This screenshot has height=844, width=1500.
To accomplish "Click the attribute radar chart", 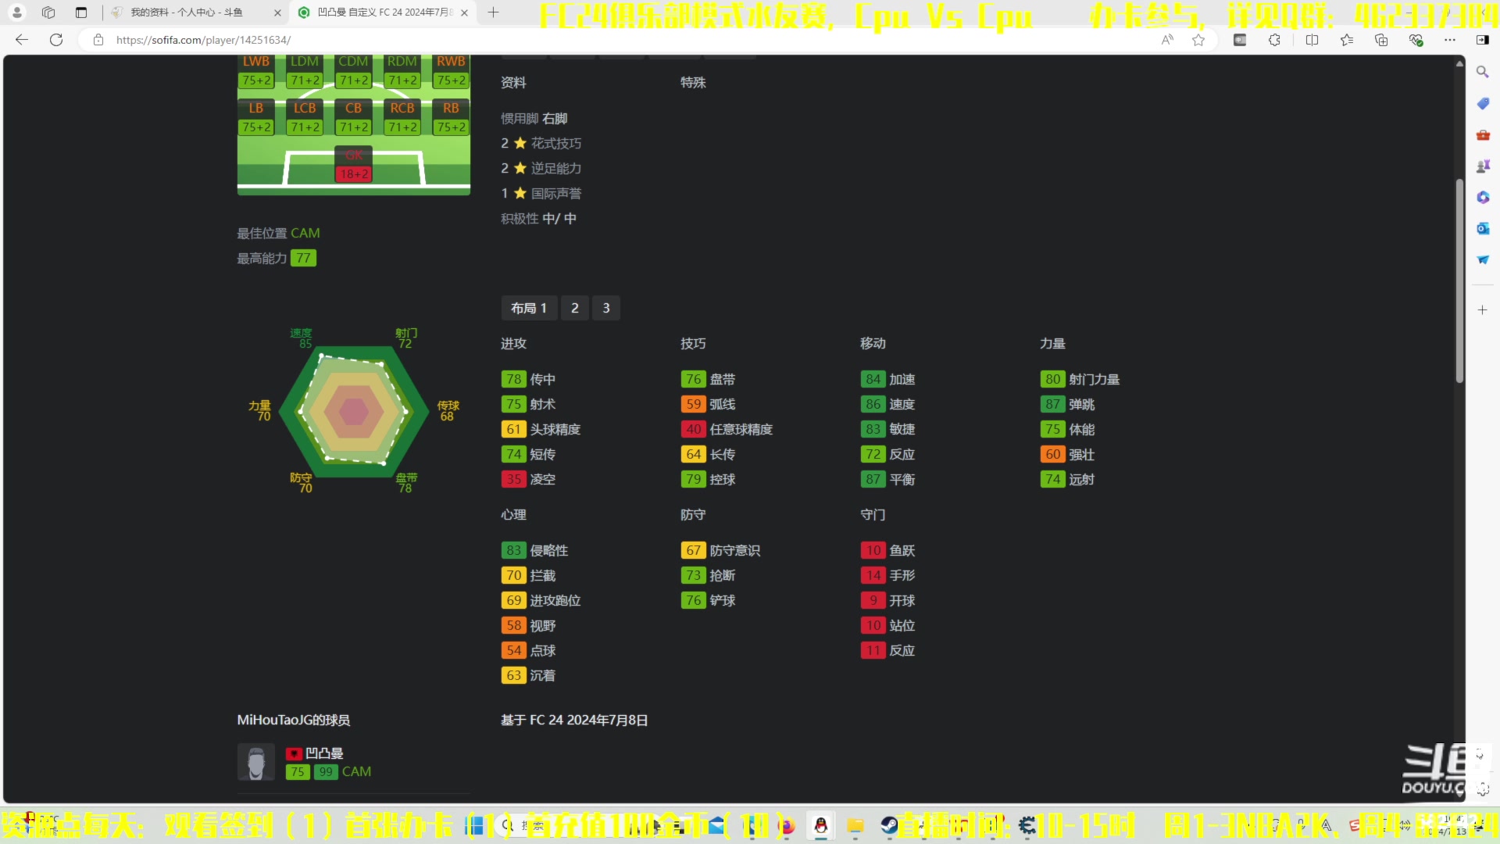I will click(354, 411).
